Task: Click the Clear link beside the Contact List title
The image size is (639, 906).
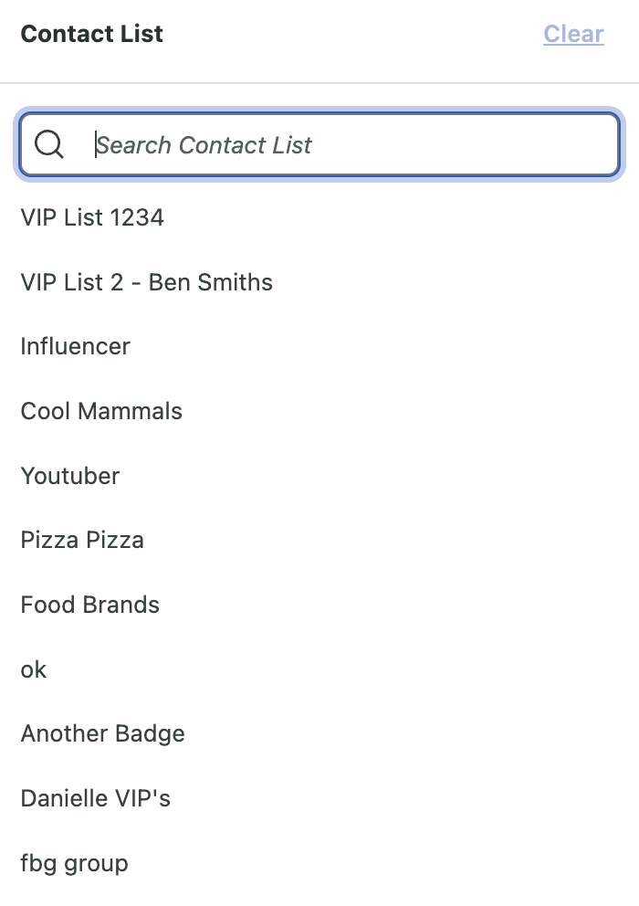Action: pyautogui.click(x=573, y=34)
